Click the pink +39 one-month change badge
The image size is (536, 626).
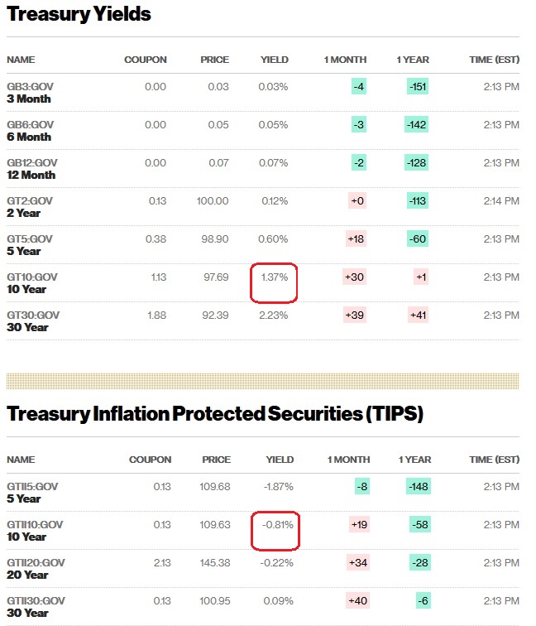[357, 315]
